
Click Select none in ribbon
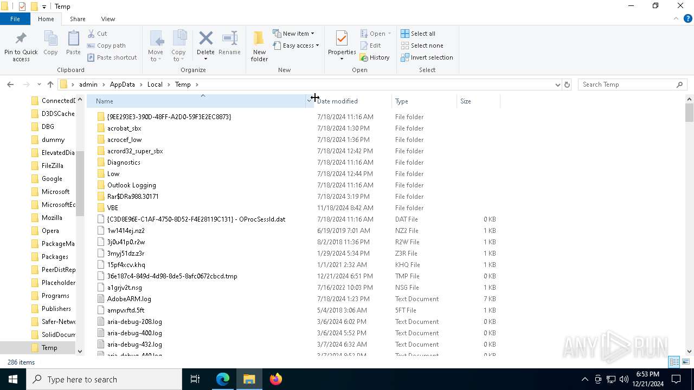pos(422,45)
